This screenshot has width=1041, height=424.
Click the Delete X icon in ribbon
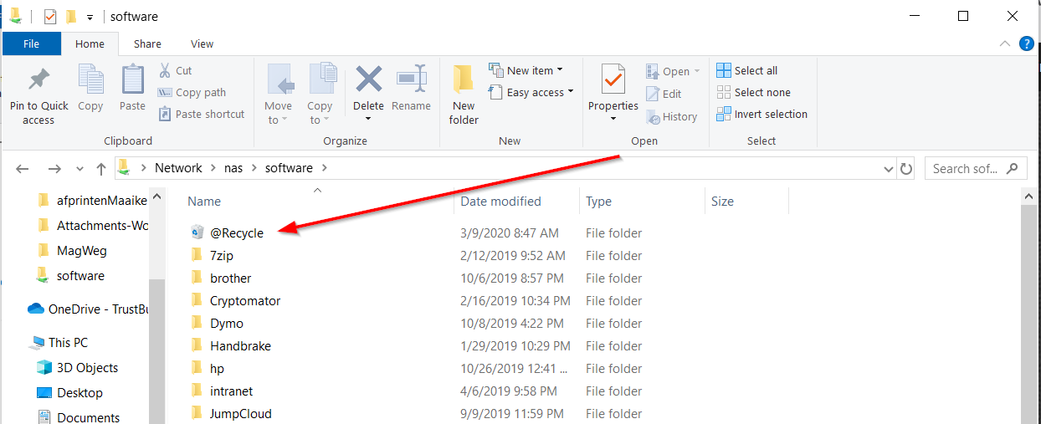coord(368,81)
